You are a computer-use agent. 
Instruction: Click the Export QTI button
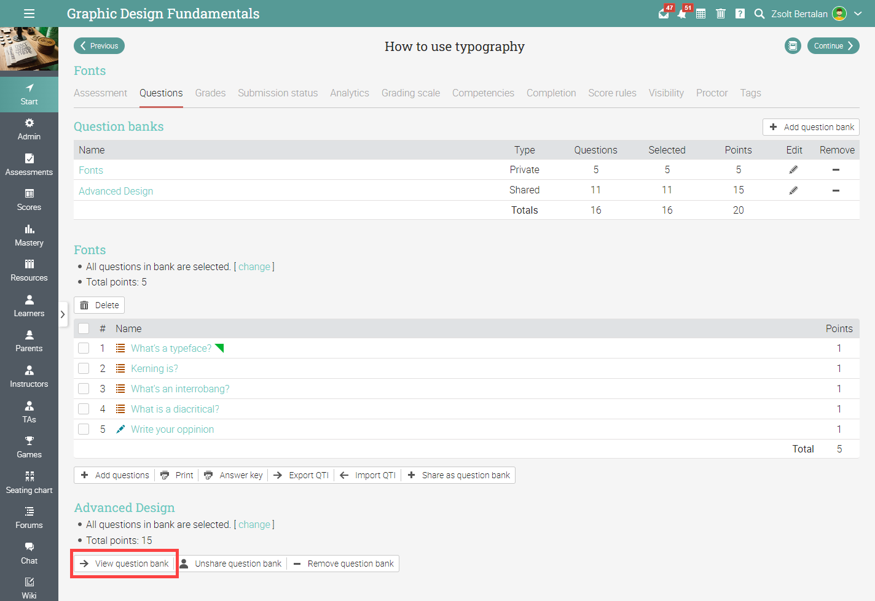tap(301, 475)
